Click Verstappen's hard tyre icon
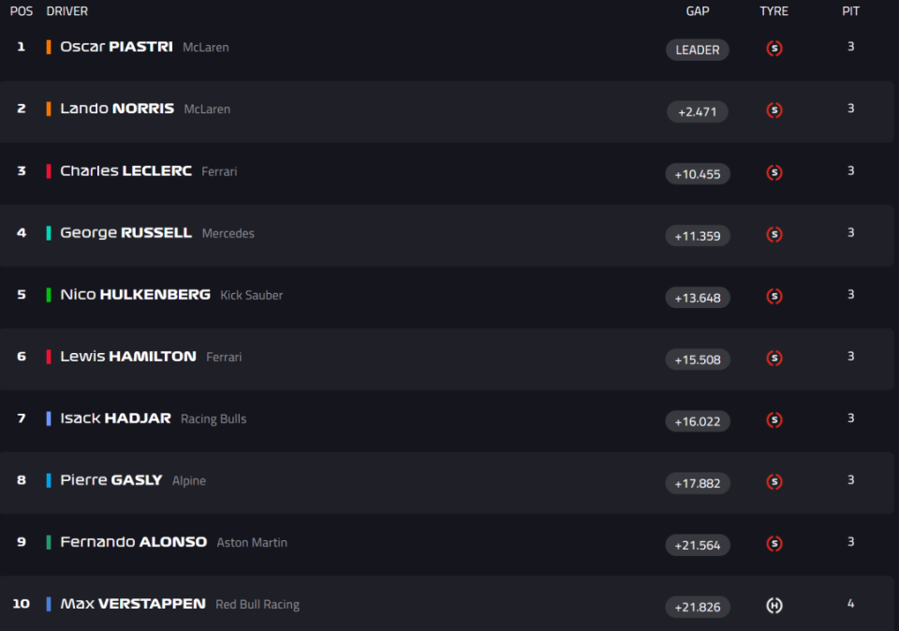The image size is (899, 631). pos(774,606)
